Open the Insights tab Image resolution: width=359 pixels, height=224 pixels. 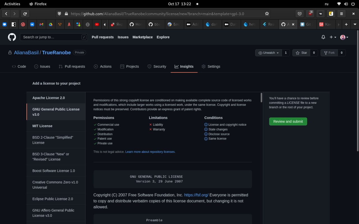(184, 66)
